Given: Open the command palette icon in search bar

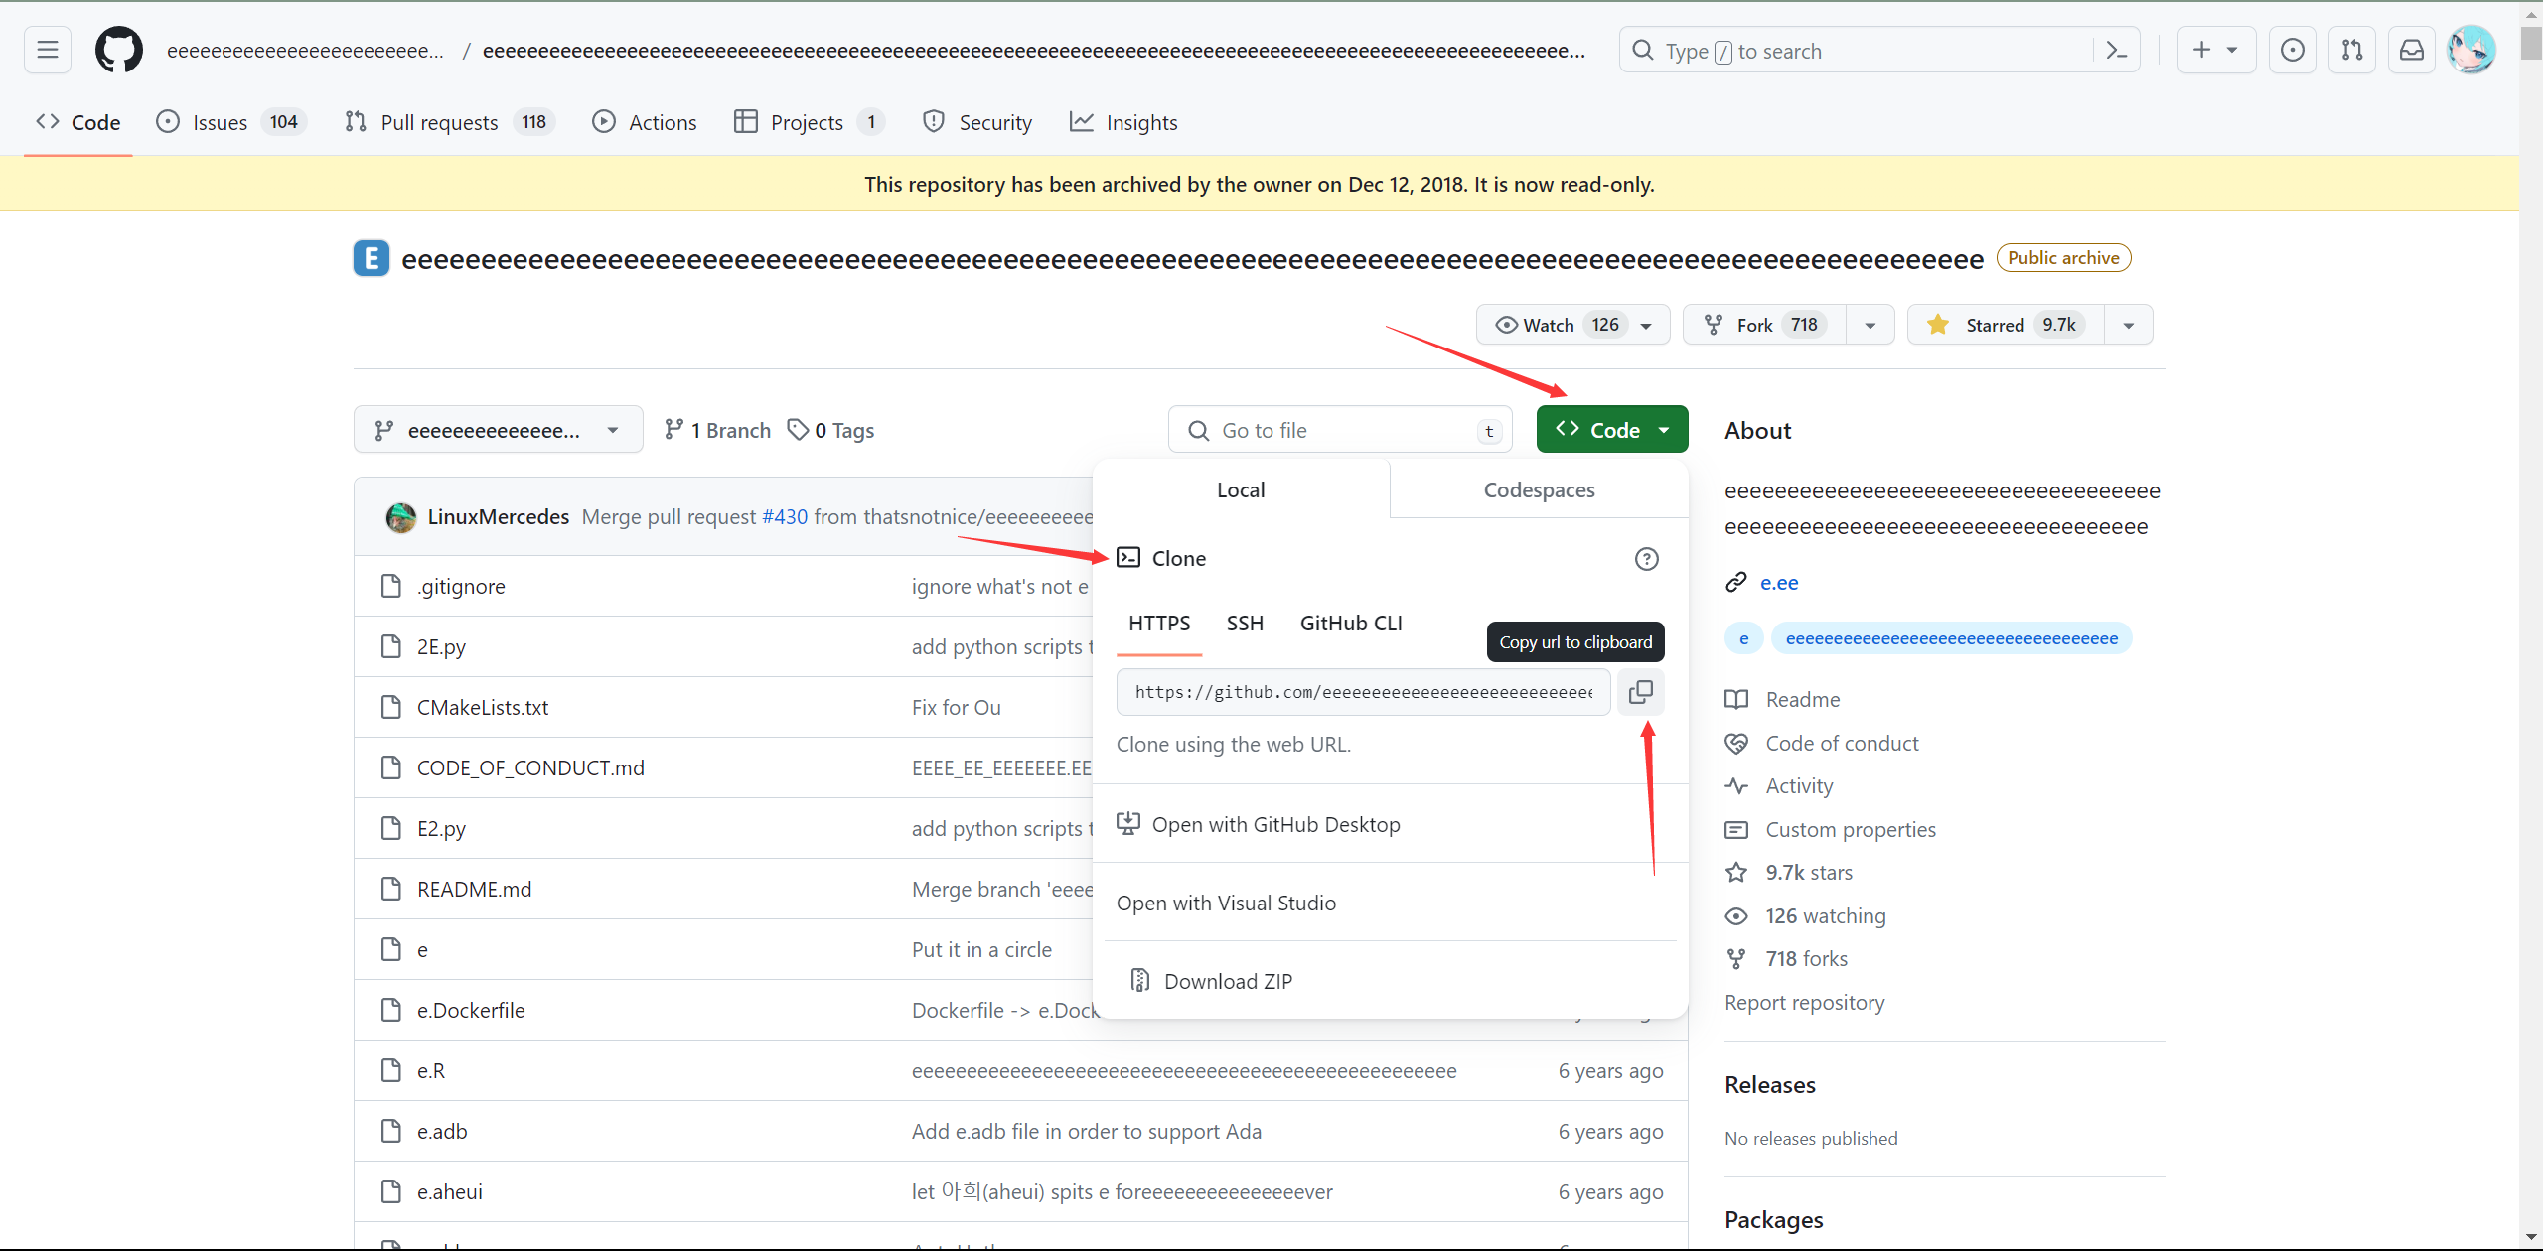Looking at the screenshot, I should 2116,51.
